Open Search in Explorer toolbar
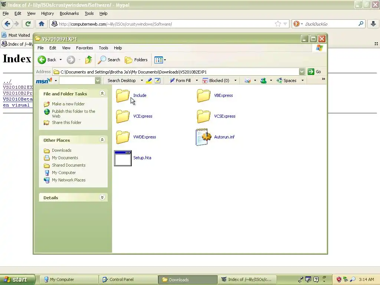The width and height of the screenshot is (380, 285). coord(109,60)
